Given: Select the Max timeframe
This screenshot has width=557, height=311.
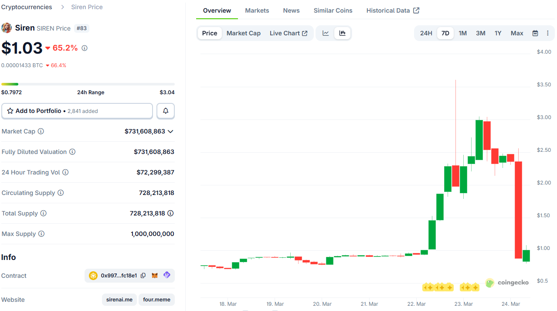Looking at the screenshot, I should click(516, 33).
